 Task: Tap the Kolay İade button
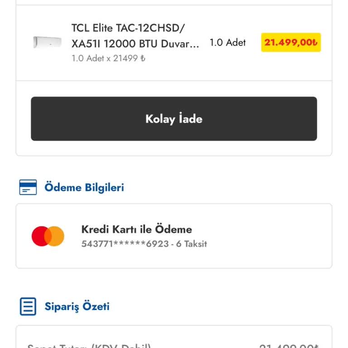pyautogui.click(x=174, y=119)
